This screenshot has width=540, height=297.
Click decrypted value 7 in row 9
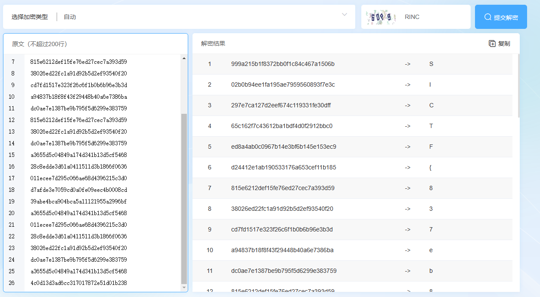(431, 229)
